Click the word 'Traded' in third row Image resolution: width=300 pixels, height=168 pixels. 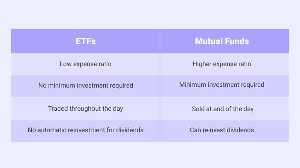coord(58,108)
